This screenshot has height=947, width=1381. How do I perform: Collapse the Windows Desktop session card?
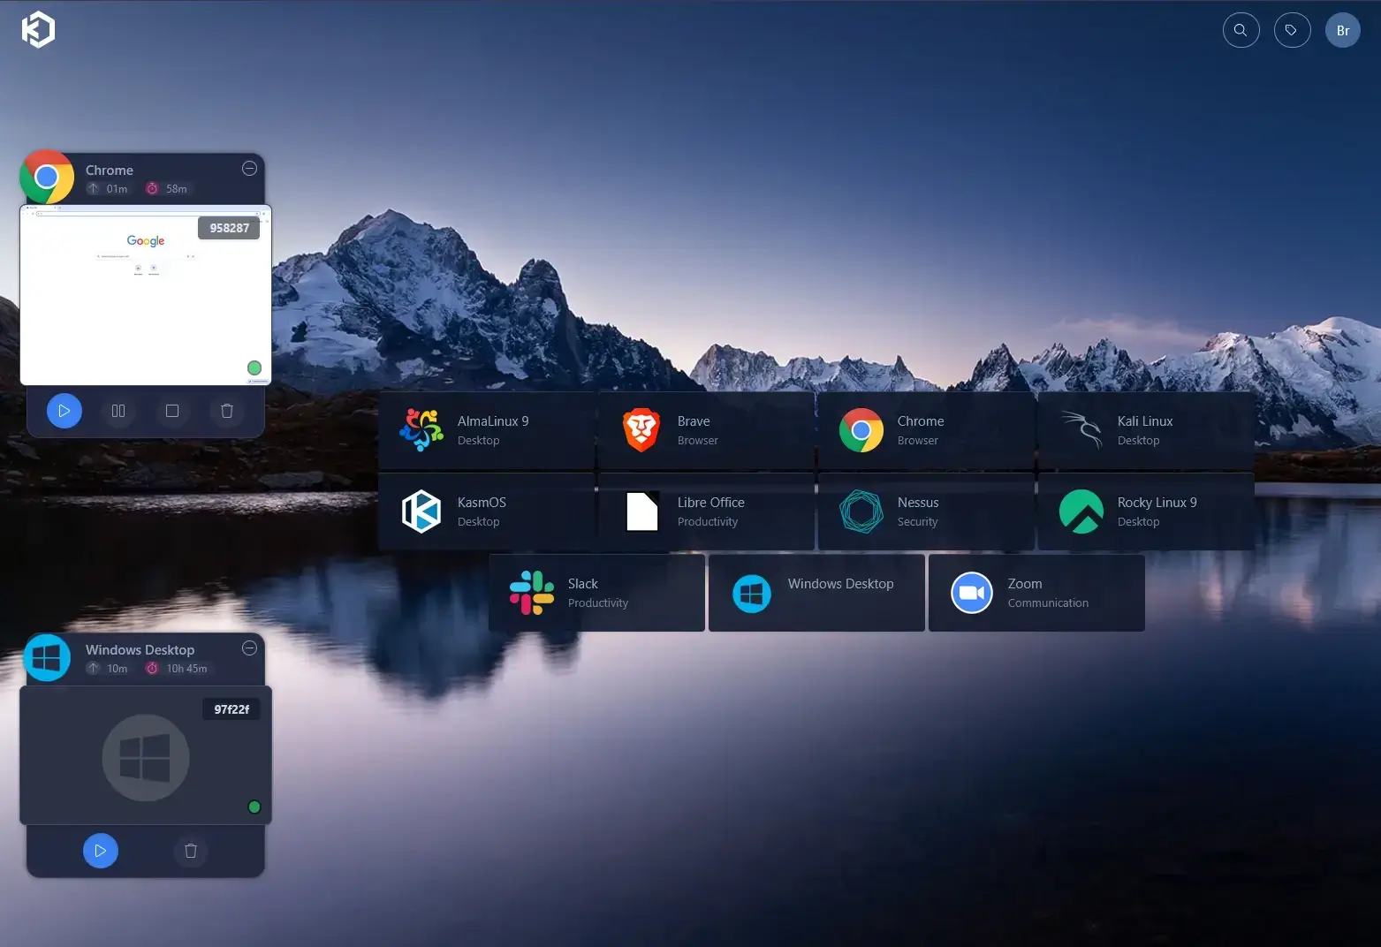tap(249, 648)
